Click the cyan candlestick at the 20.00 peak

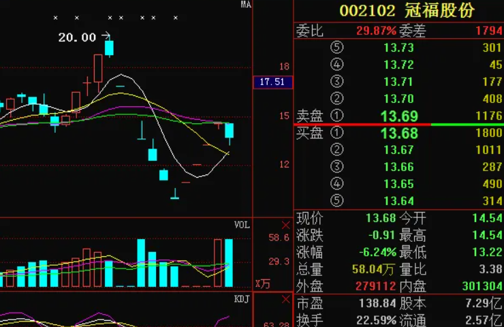pos(109,48)
